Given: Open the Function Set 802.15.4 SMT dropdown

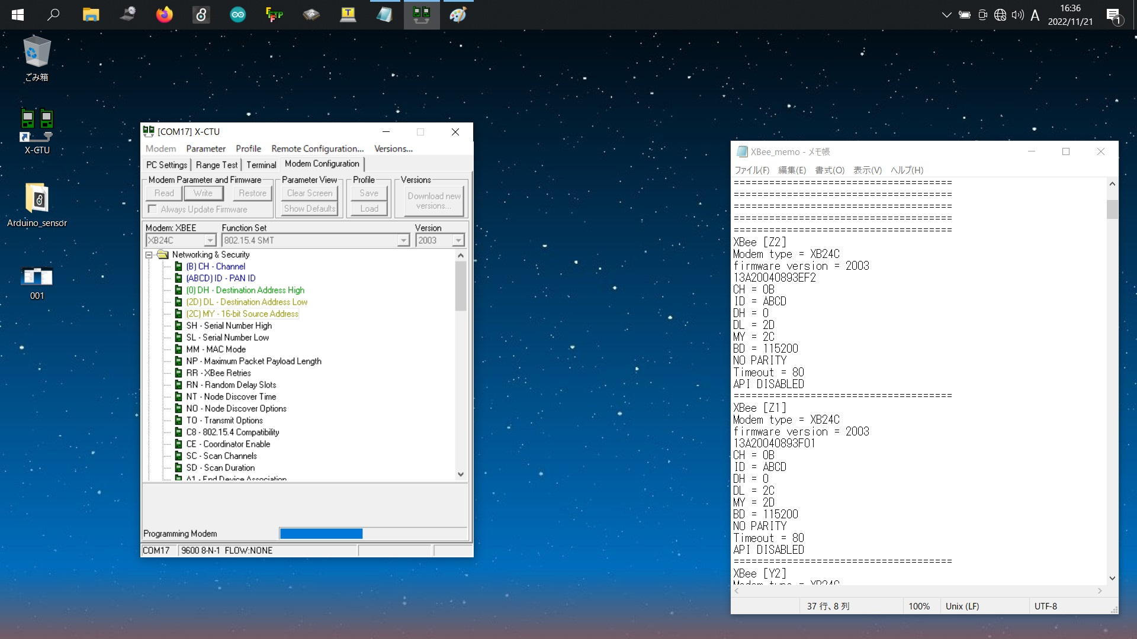Looking at the screenshot, I should (403, 240).
